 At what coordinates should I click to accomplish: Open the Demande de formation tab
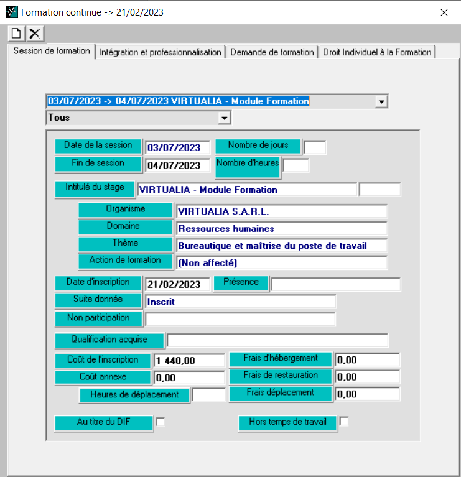(272, 52)
